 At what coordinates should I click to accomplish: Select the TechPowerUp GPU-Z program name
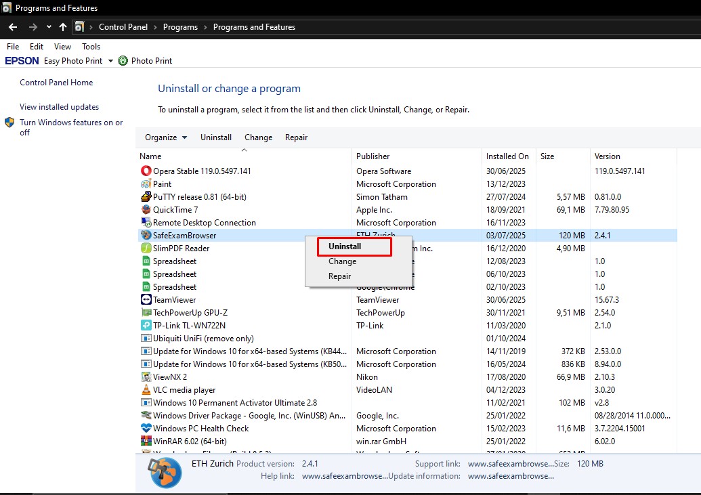(190, 313)
